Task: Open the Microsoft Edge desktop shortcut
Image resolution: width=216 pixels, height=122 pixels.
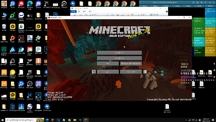Action: click(x=30, y=5)
